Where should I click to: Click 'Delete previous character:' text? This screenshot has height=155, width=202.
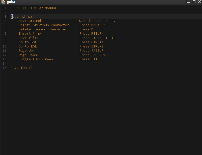[x=45, y=25]
